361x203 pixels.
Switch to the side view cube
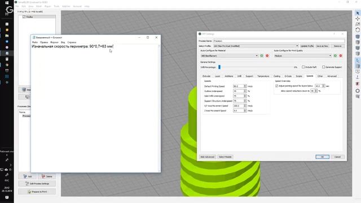pyautogui.click(x=358, y=54)
